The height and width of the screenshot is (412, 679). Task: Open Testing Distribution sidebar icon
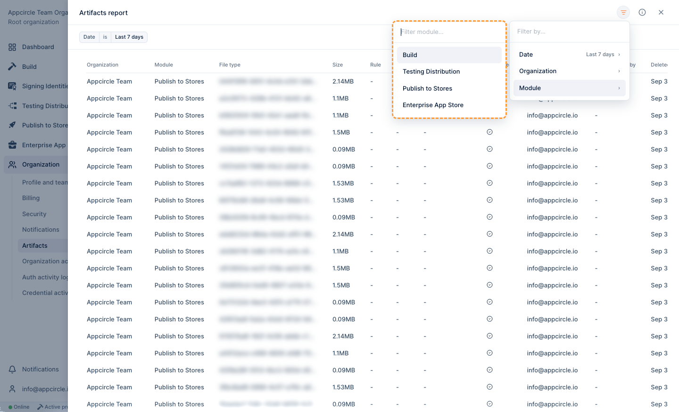coord(12,106)
